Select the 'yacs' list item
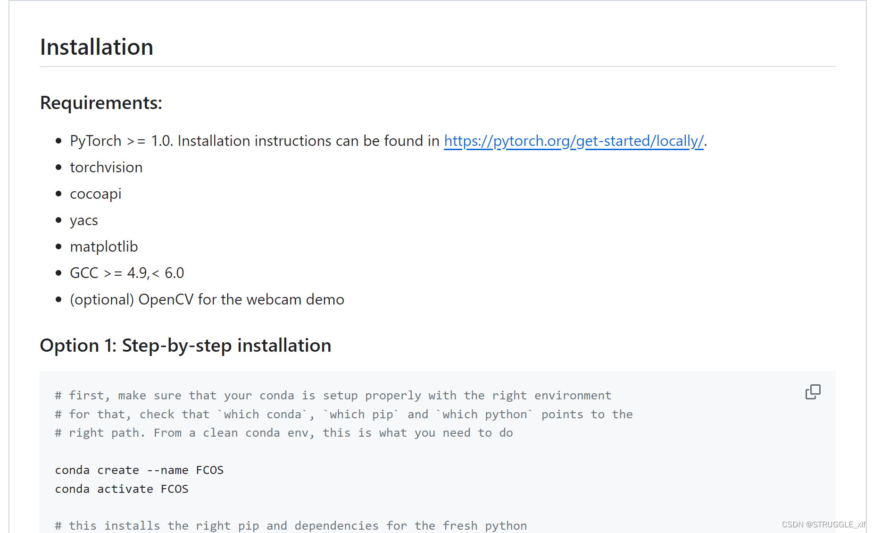Image resolution: width=873 pixels, height=533 pixels. [x=84, y=220]
